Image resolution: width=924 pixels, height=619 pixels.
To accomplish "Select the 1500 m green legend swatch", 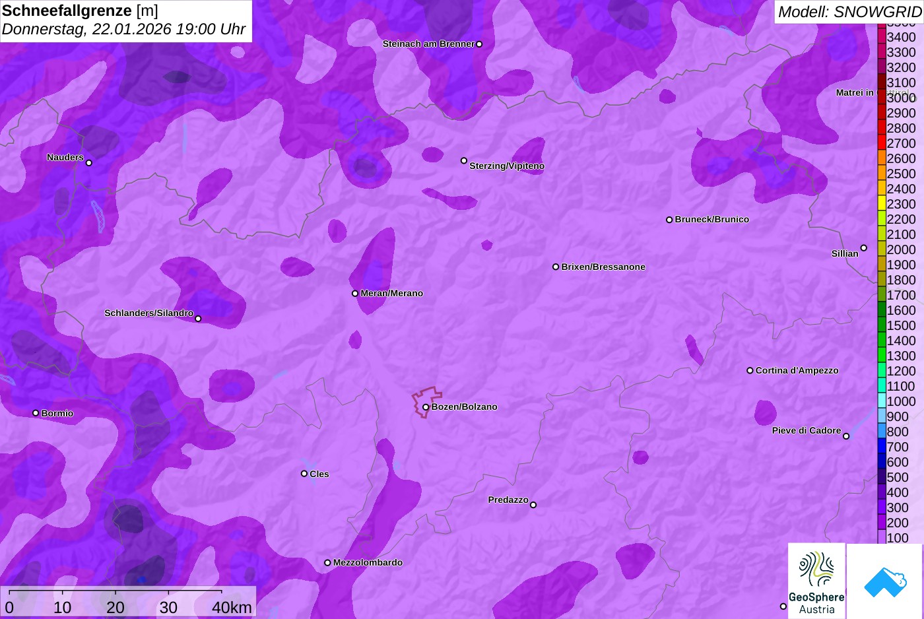I will pos(881,324).
